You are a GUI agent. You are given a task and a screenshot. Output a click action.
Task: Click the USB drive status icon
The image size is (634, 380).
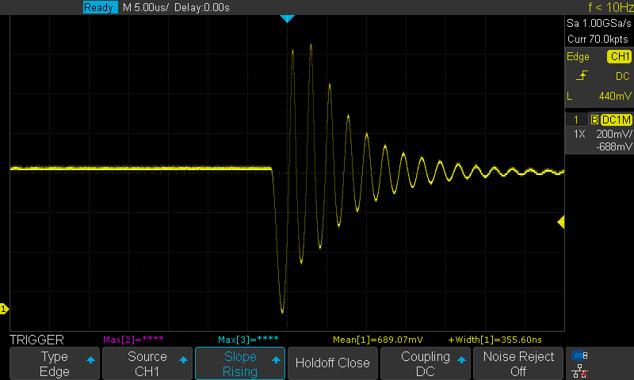click(x=580, y=355)
